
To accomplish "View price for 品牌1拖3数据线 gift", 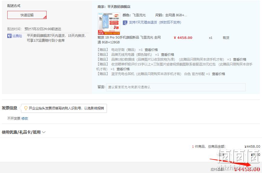I will [x=240, y=59].
